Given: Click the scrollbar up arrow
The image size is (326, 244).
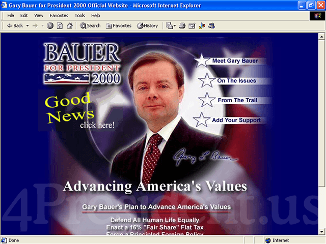Looking at the screenshot, I should click(321, 37).
